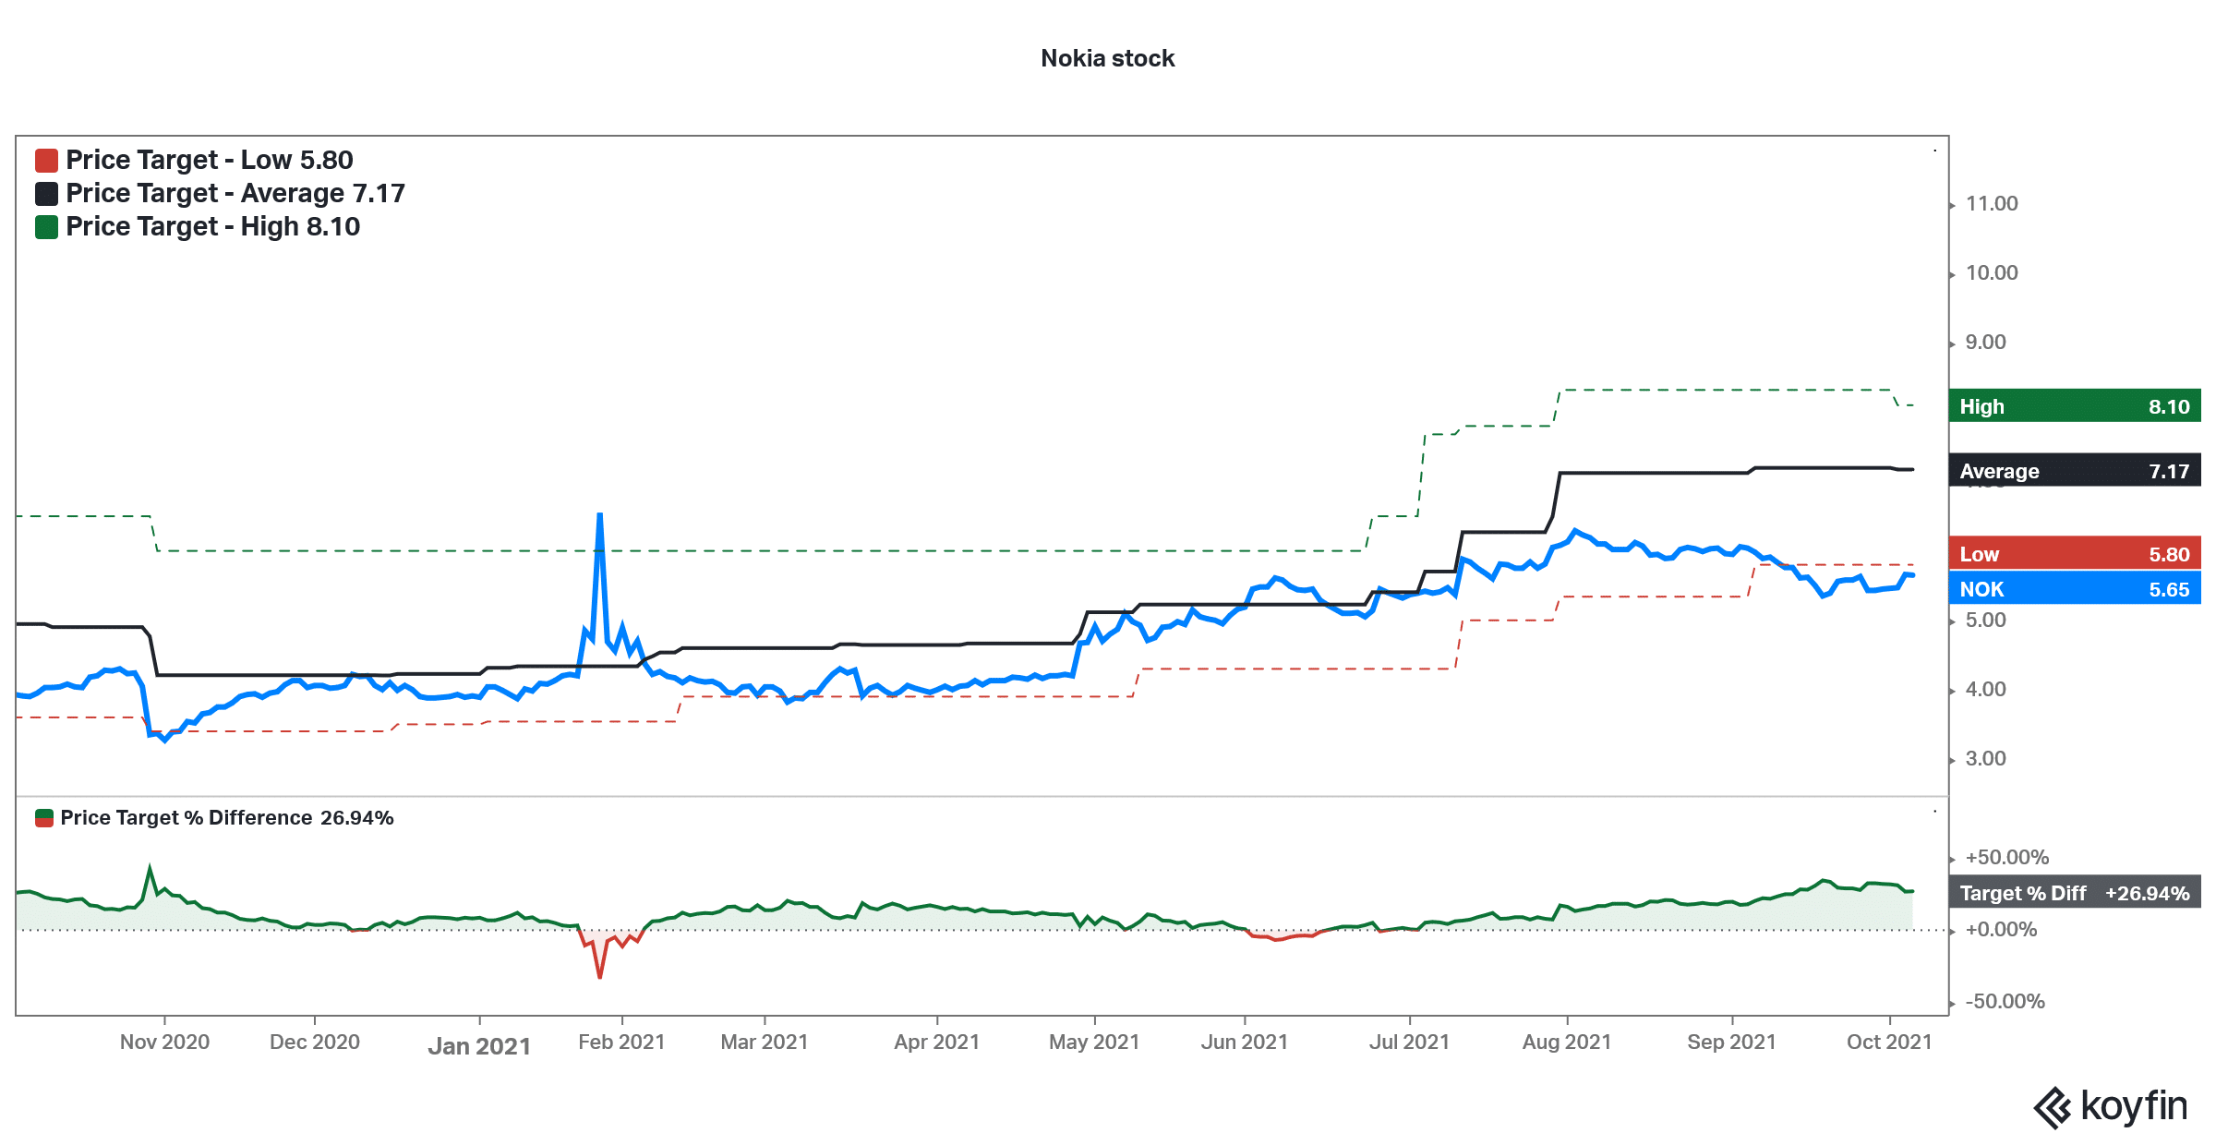Click the red Low 5.80 axis label
The width and height of the screenshot is (2216, 1145).
[x=2075, y=554]
